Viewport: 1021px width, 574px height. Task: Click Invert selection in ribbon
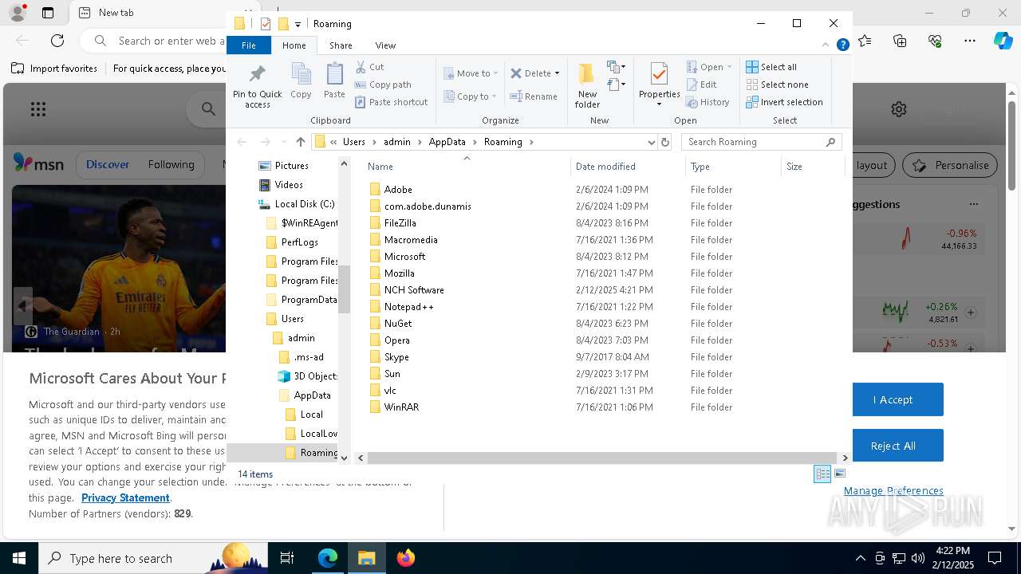784,102
